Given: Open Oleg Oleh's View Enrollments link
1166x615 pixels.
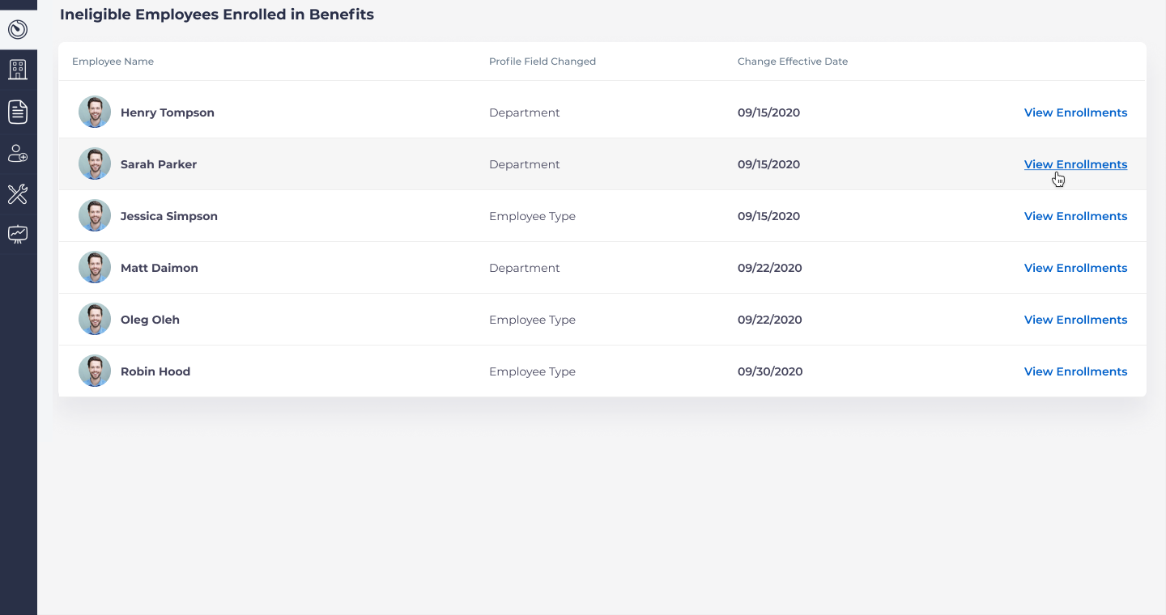Looking at the screenshot, I should 1075,320.
